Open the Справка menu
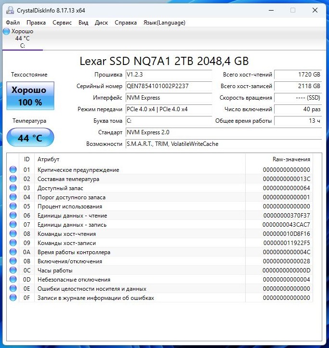The height and width of the screenshot is (348, 329). tap(126, 23)
